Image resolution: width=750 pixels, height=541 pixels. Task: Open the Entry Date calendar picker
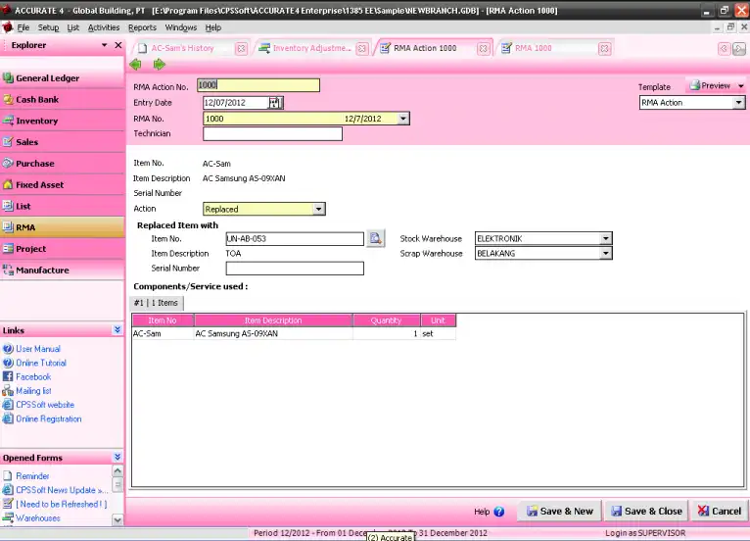[275, 103]
